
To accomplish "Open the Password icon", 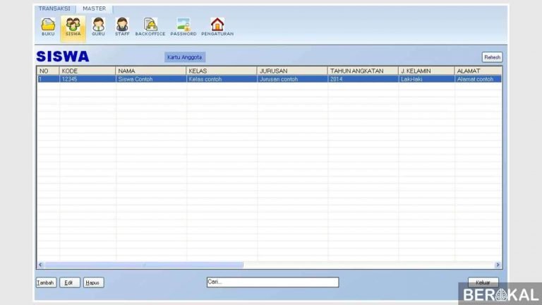I will 183,26.
